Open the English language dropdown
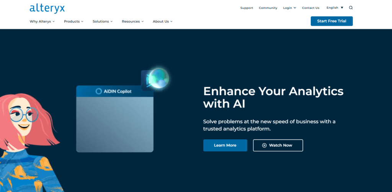Image resolution: width=392 pixels, height=192 pixels. coord(335,8)
